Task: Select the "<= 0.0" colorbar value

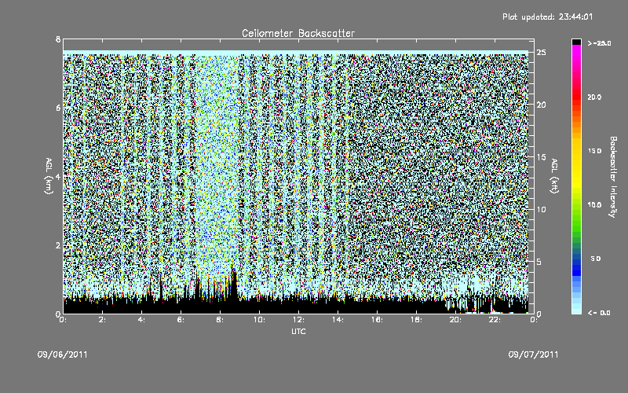Action: click(599, 313)
